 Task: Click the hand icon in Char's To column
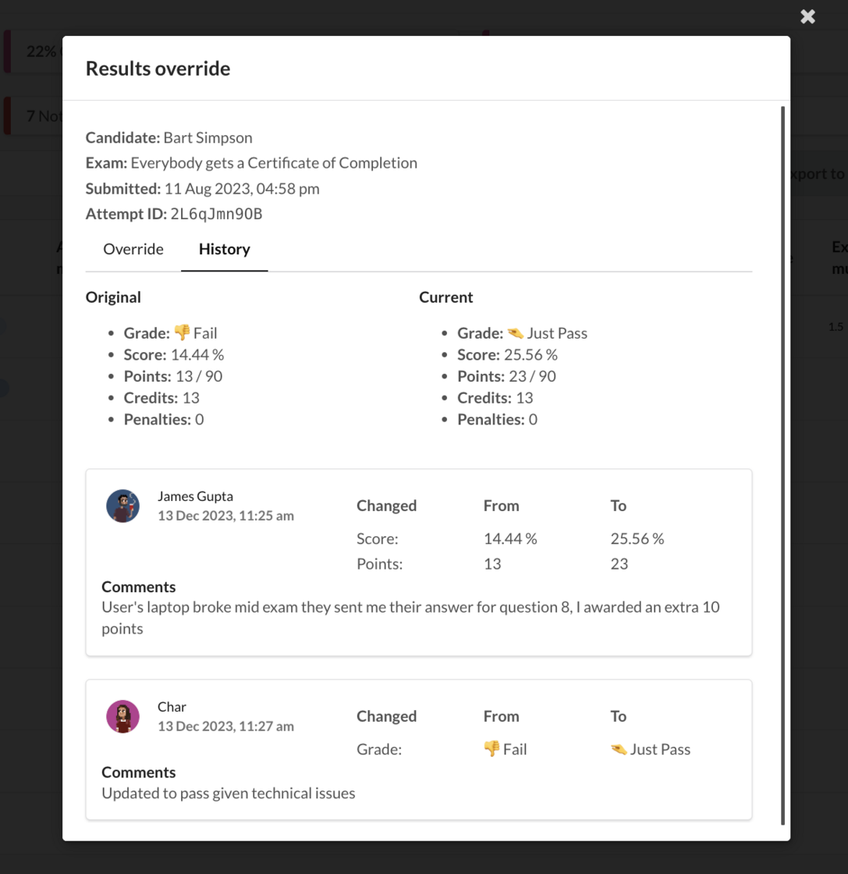tap(619, 749)
